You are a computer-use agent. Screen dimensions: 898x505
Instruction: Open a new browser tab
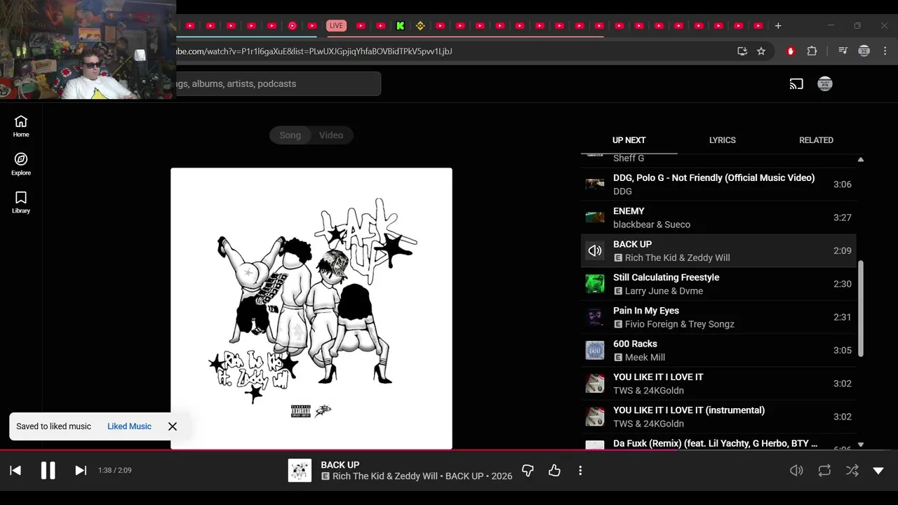778,26
